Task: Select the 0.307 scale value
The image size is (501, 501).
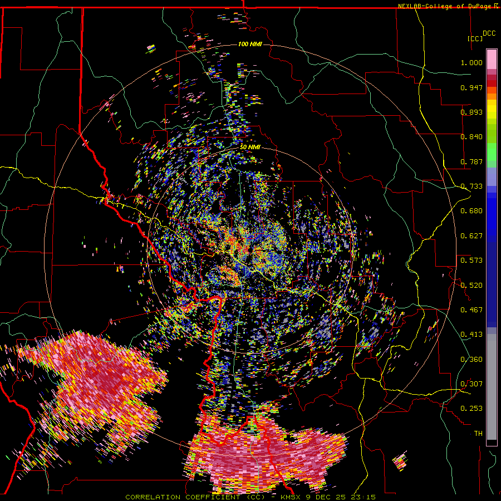Action: pyautogui.click(x=471, y=384)
